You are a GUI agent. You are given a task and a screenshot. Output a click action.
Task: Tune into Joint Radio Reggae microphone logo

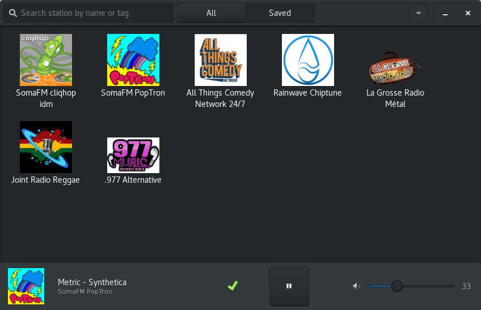(46, 147)
